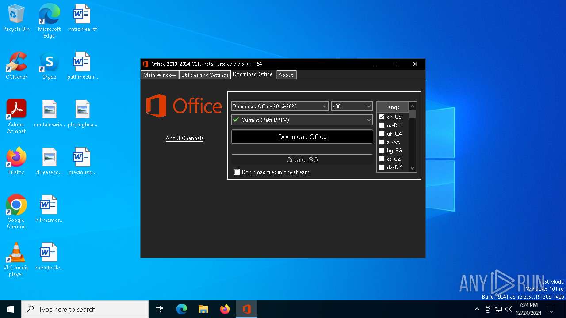Launch Skype from desktop icon
The height and width of the screenshot is (318, 566).
tap(49, 66)
